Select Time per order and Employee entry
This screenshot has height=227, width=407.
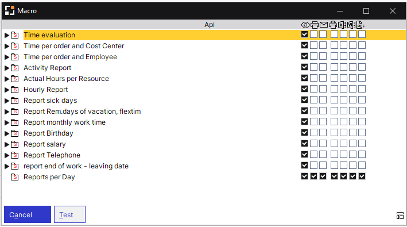(71, 57)
